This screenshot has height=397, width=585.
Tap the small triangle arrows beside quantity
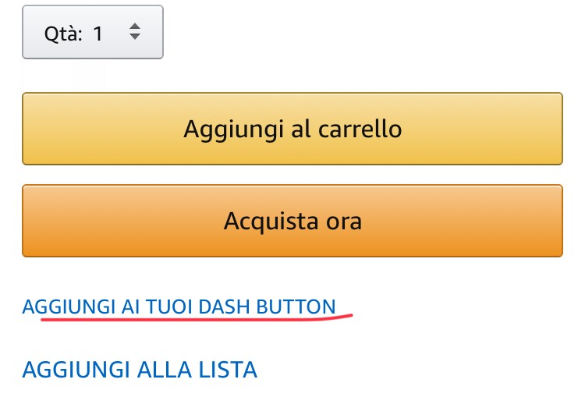point(135,33)
